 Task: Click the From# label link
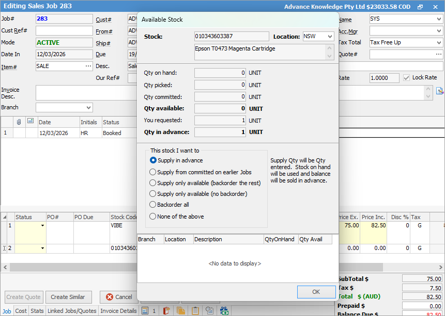click(x=104, y=31)
